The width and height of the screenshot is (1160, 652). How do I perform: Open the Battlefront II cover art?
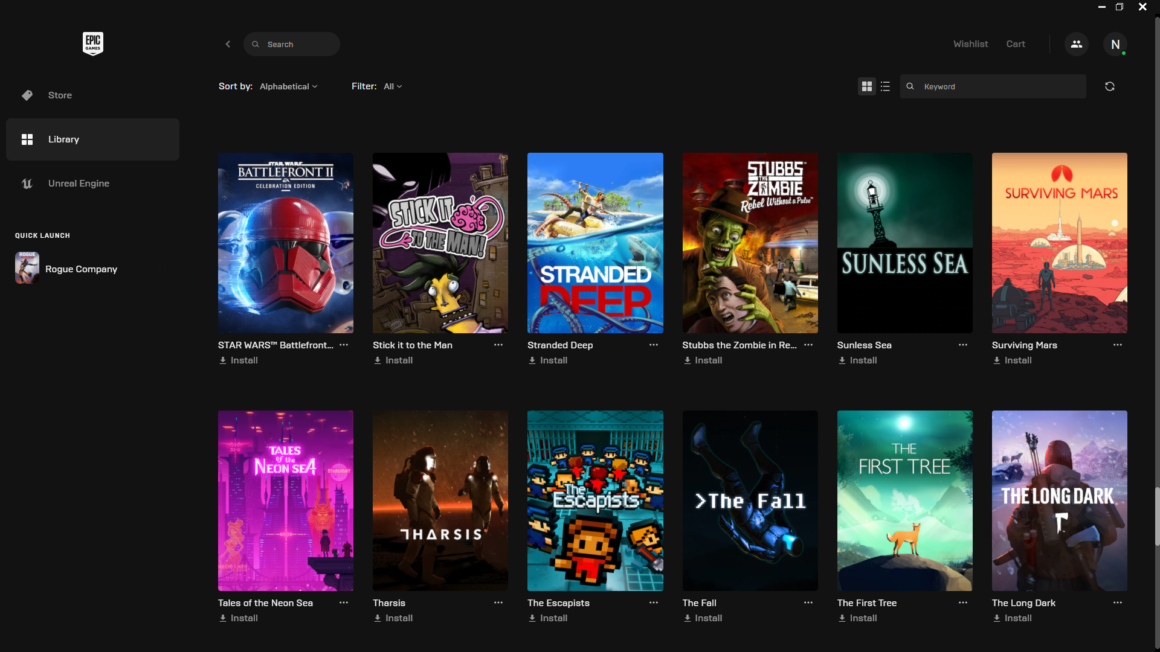pyautogui.click(x=286, y=243)
